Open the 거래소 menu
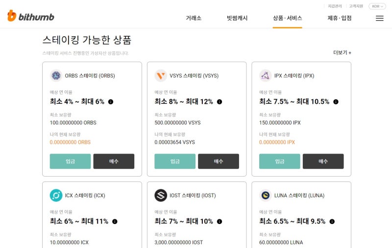 click(x=194, y=18)
